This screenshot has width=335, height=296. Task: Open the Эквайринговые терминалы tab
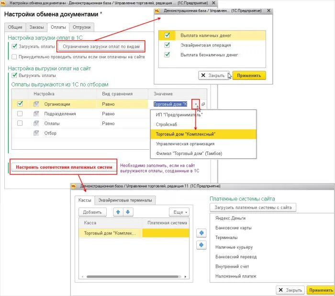pos(125,200)
